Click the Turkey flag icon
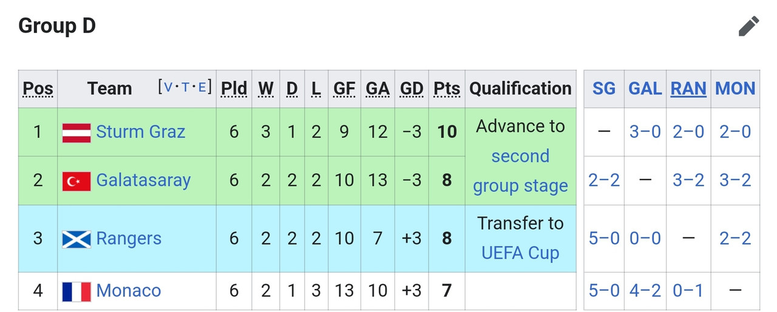777x312 pixels. pyautogui.click(x=76, y=181)
